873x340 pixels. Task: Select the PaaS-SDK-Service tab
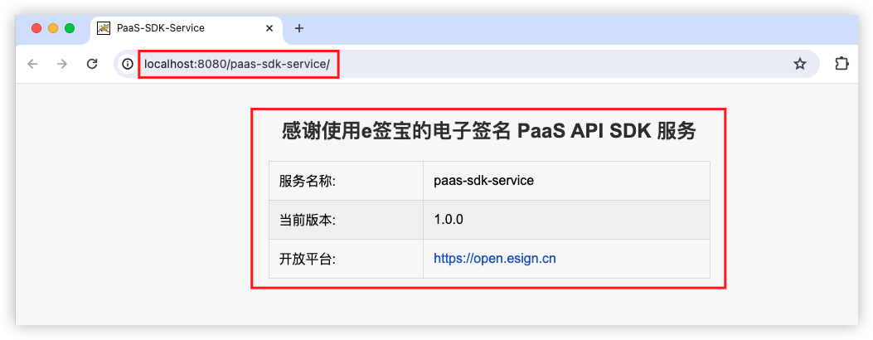(186, 28)
